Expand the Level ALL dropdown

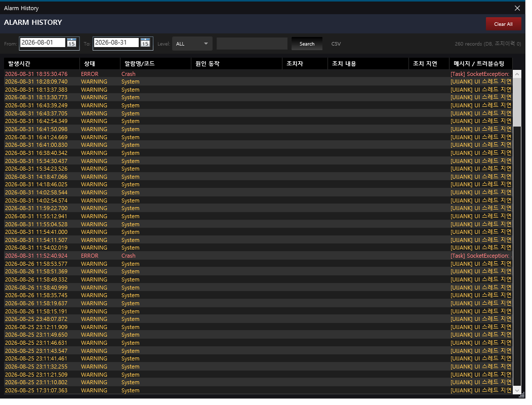coord(192,44)
